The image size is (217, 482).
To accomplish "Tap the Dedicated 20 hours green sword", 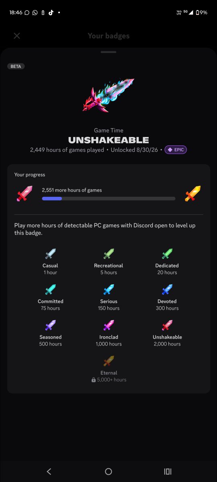I will pyautogui.click(x=167, y=254).
